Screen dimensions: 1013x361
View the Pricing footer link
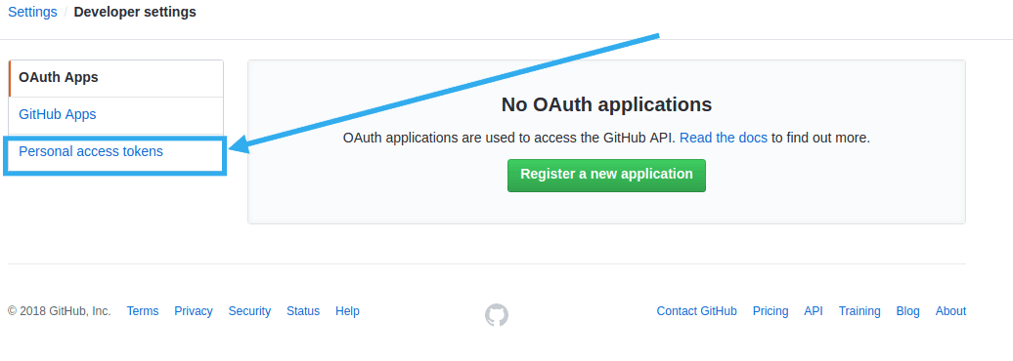[771, 311]
